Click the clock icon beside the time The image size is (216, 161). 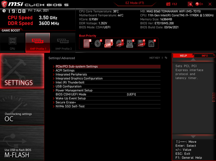point(4,11)
